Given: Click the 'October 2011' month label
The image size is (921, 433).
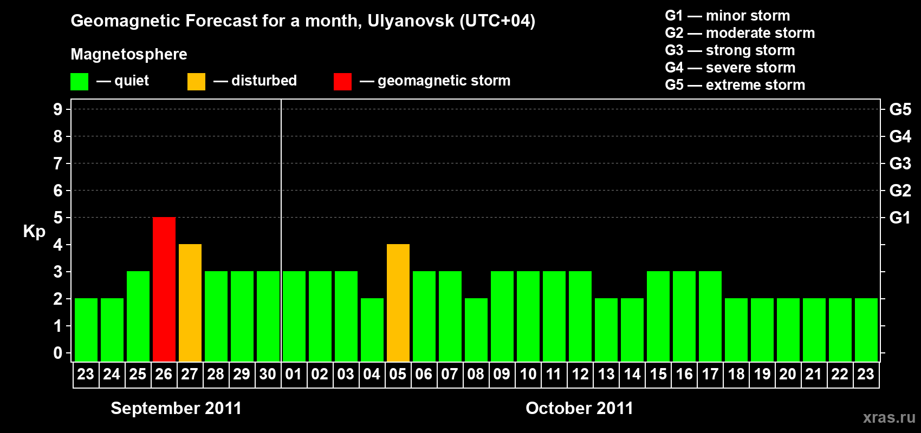Looking at the screenshot, I should click(579, 408).
